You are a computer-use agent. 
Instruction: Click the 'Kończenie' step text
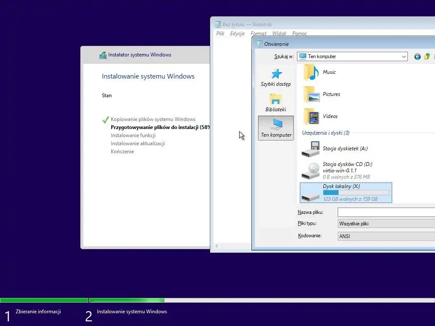click(x=122, y=152)
